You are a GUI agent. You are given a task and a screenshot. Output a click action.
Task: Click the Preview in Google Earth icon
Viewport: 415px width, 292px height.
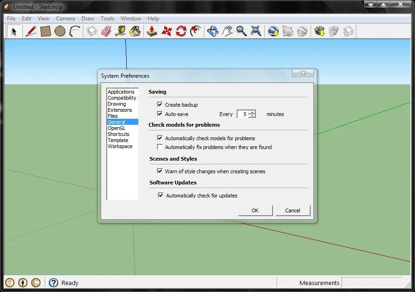[302, 31]
